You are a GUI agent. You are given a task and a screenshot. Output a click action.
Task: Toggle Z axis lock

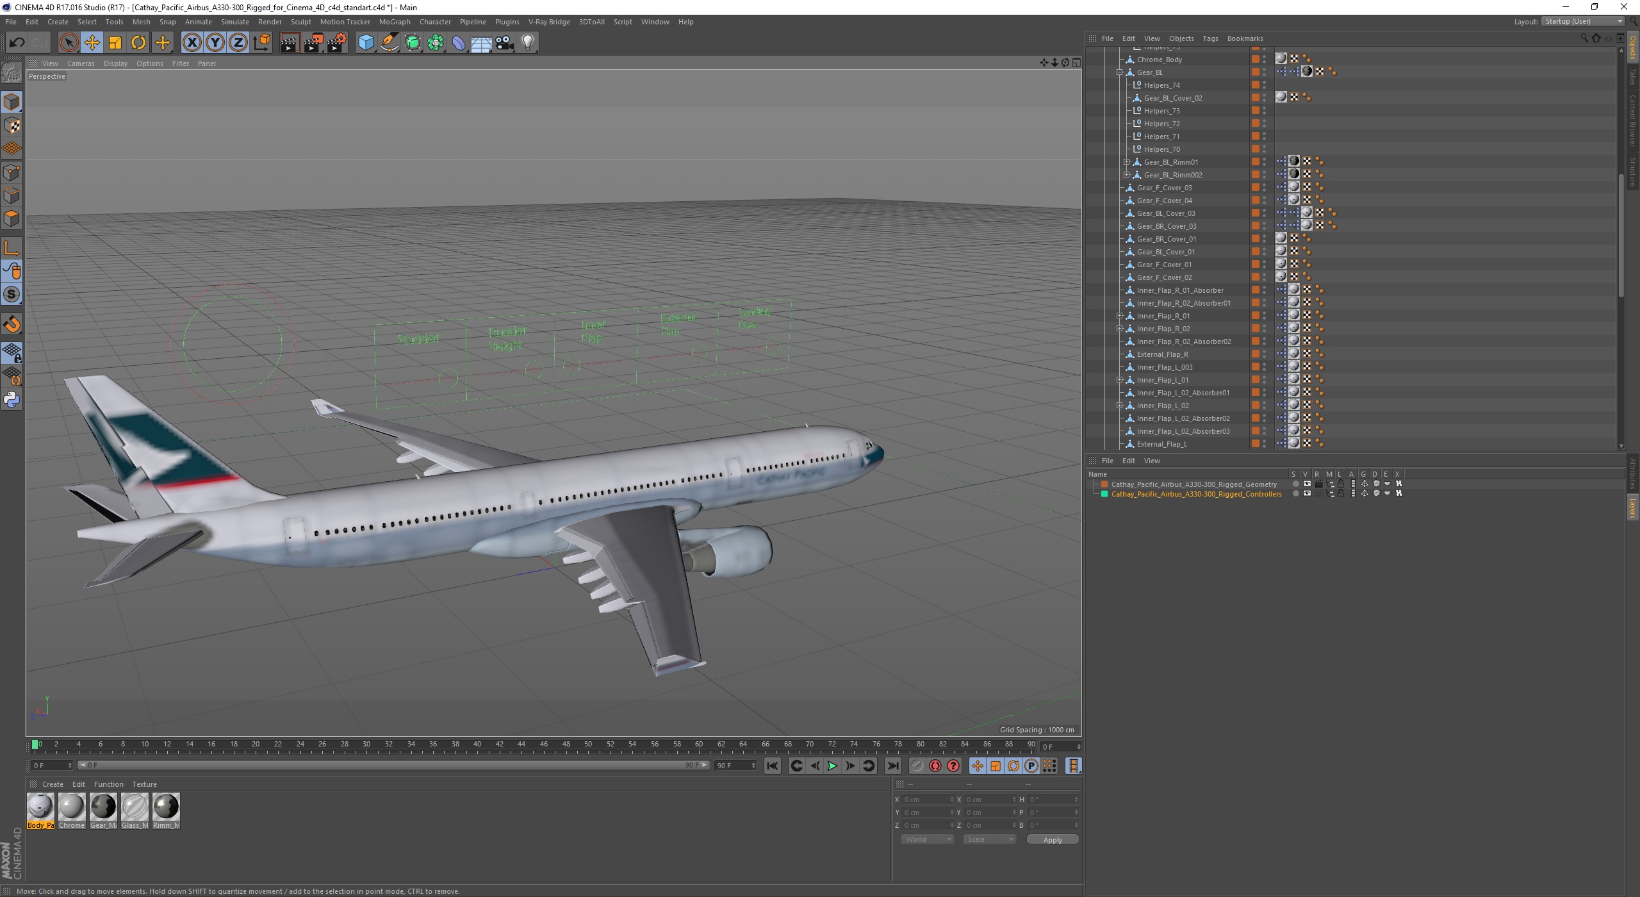(x=238, y=43)
